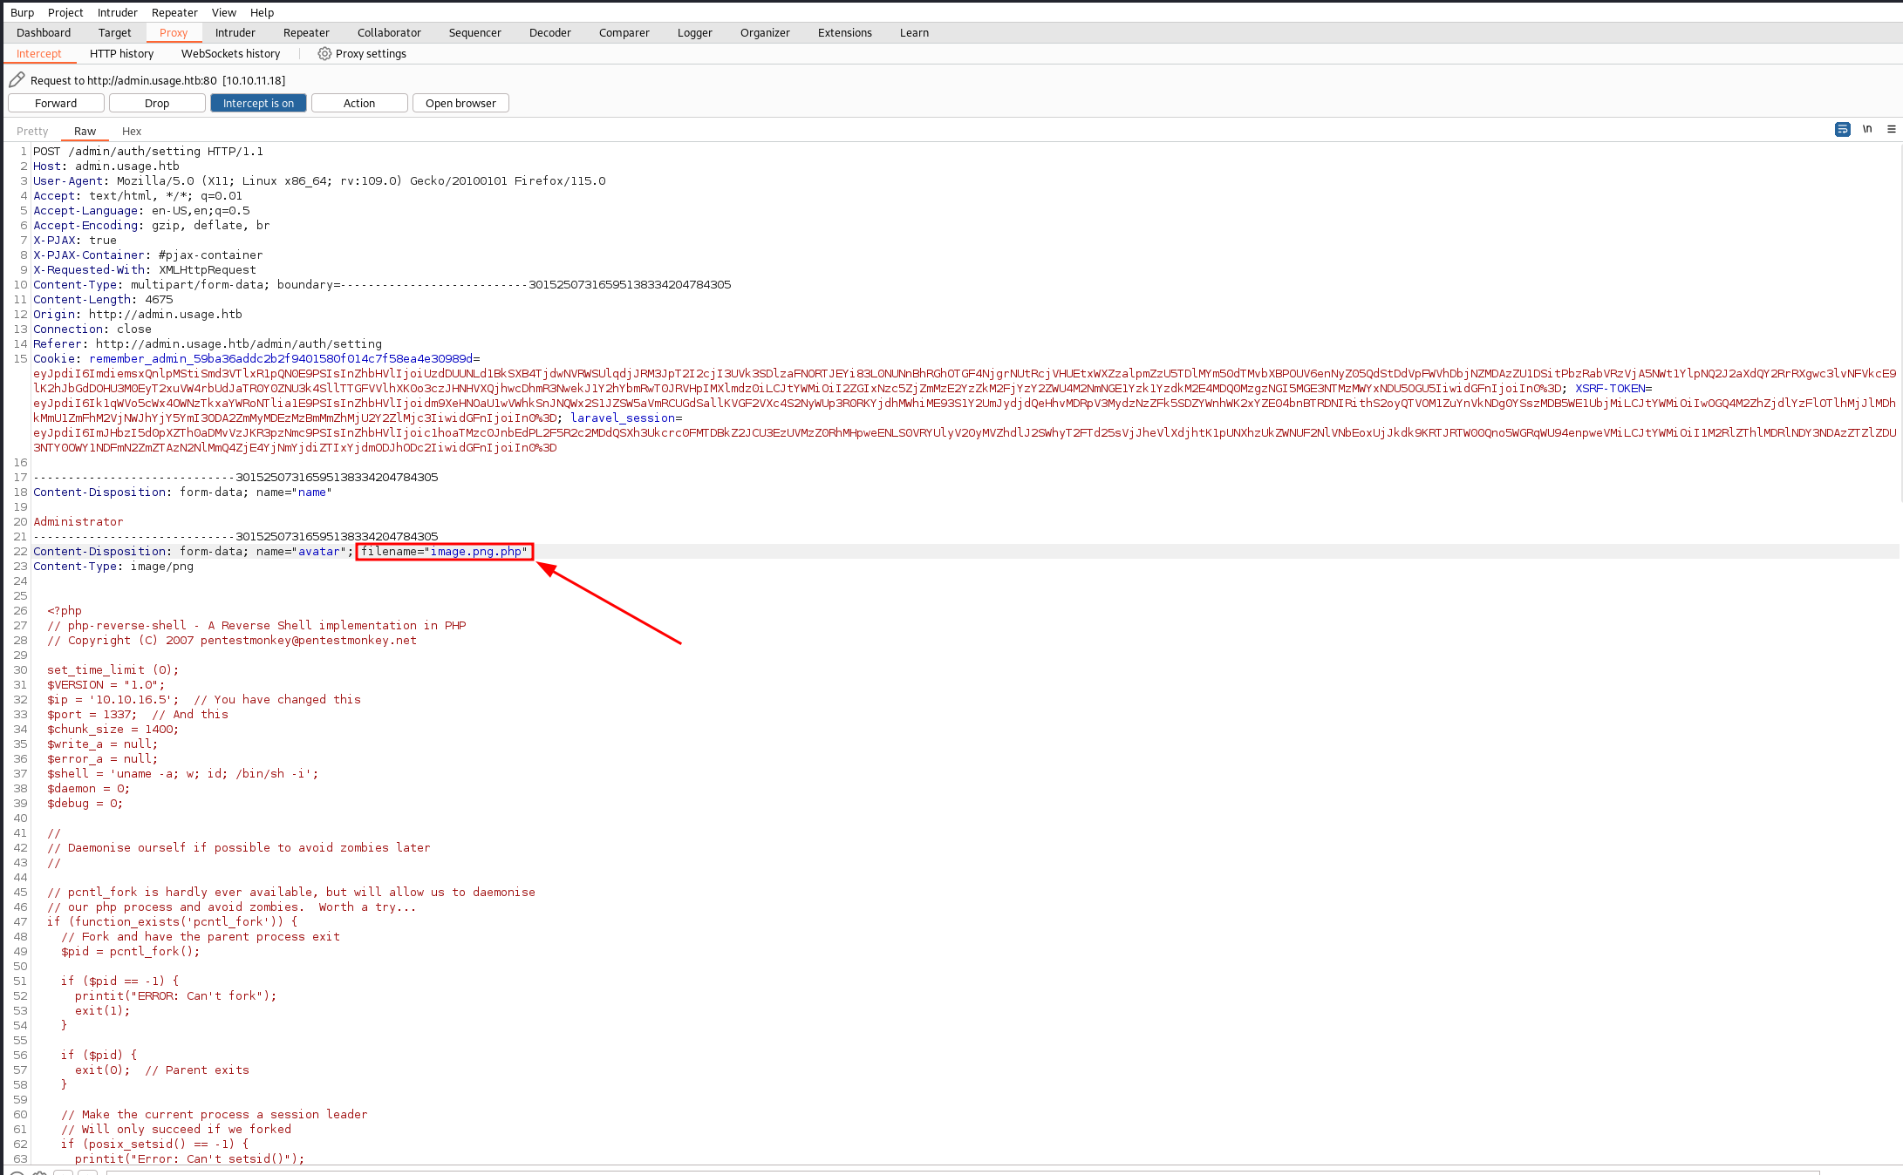Open the Sequencer tab
The height and width of the screenshot is (1175, 1903).
click(474, 32)
